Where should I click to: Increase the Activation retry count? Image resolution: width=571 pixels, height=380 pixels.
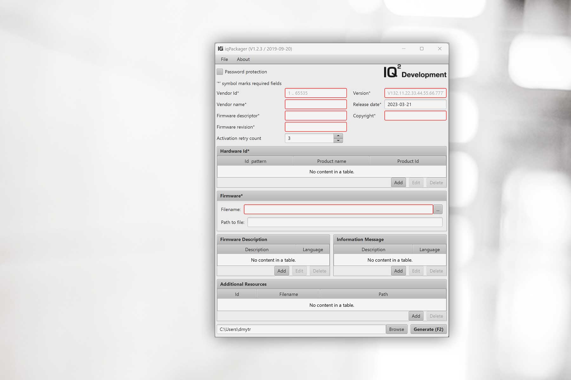(338, 136)
